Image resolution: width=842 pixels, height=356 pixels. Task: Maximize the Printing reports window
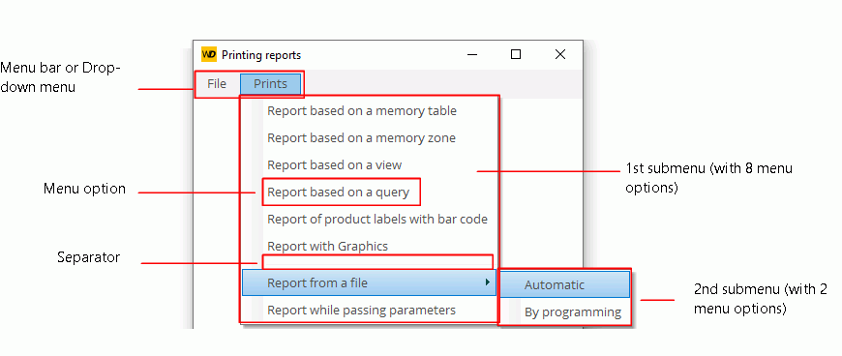click(x=516, y=55)
